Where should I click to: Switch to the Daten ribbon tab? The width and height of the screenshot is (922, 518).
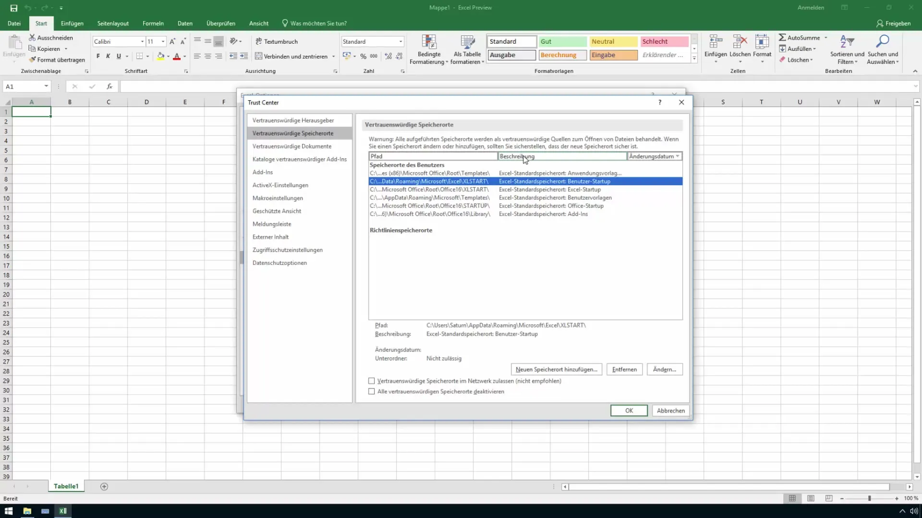tap(185, 23)
